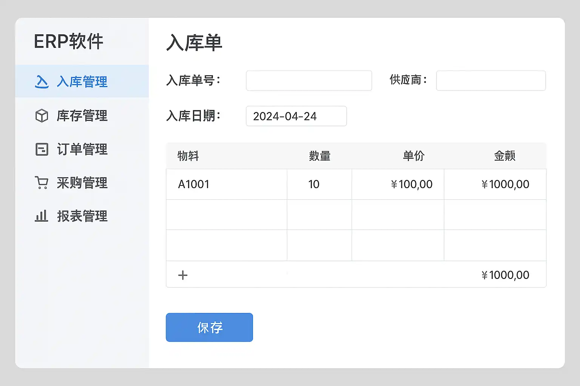
Task: Click into the 供应商 text box
Action: click(491, 81)
